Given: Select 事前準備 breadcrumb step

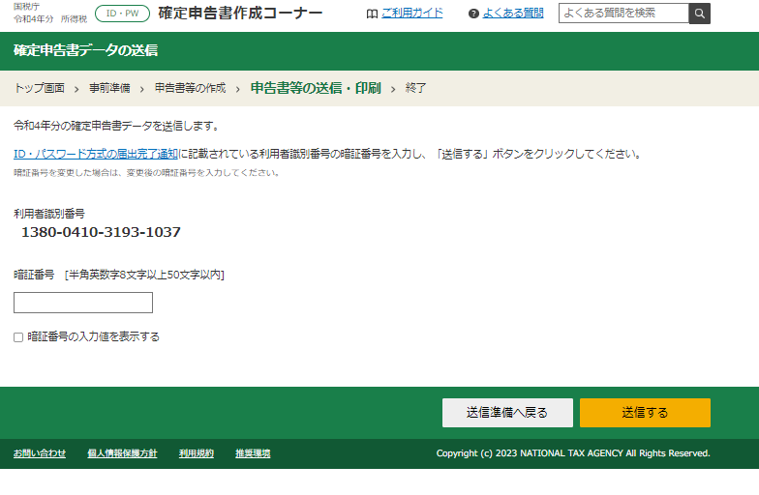Looking at the screenshot, I should 110,88.
